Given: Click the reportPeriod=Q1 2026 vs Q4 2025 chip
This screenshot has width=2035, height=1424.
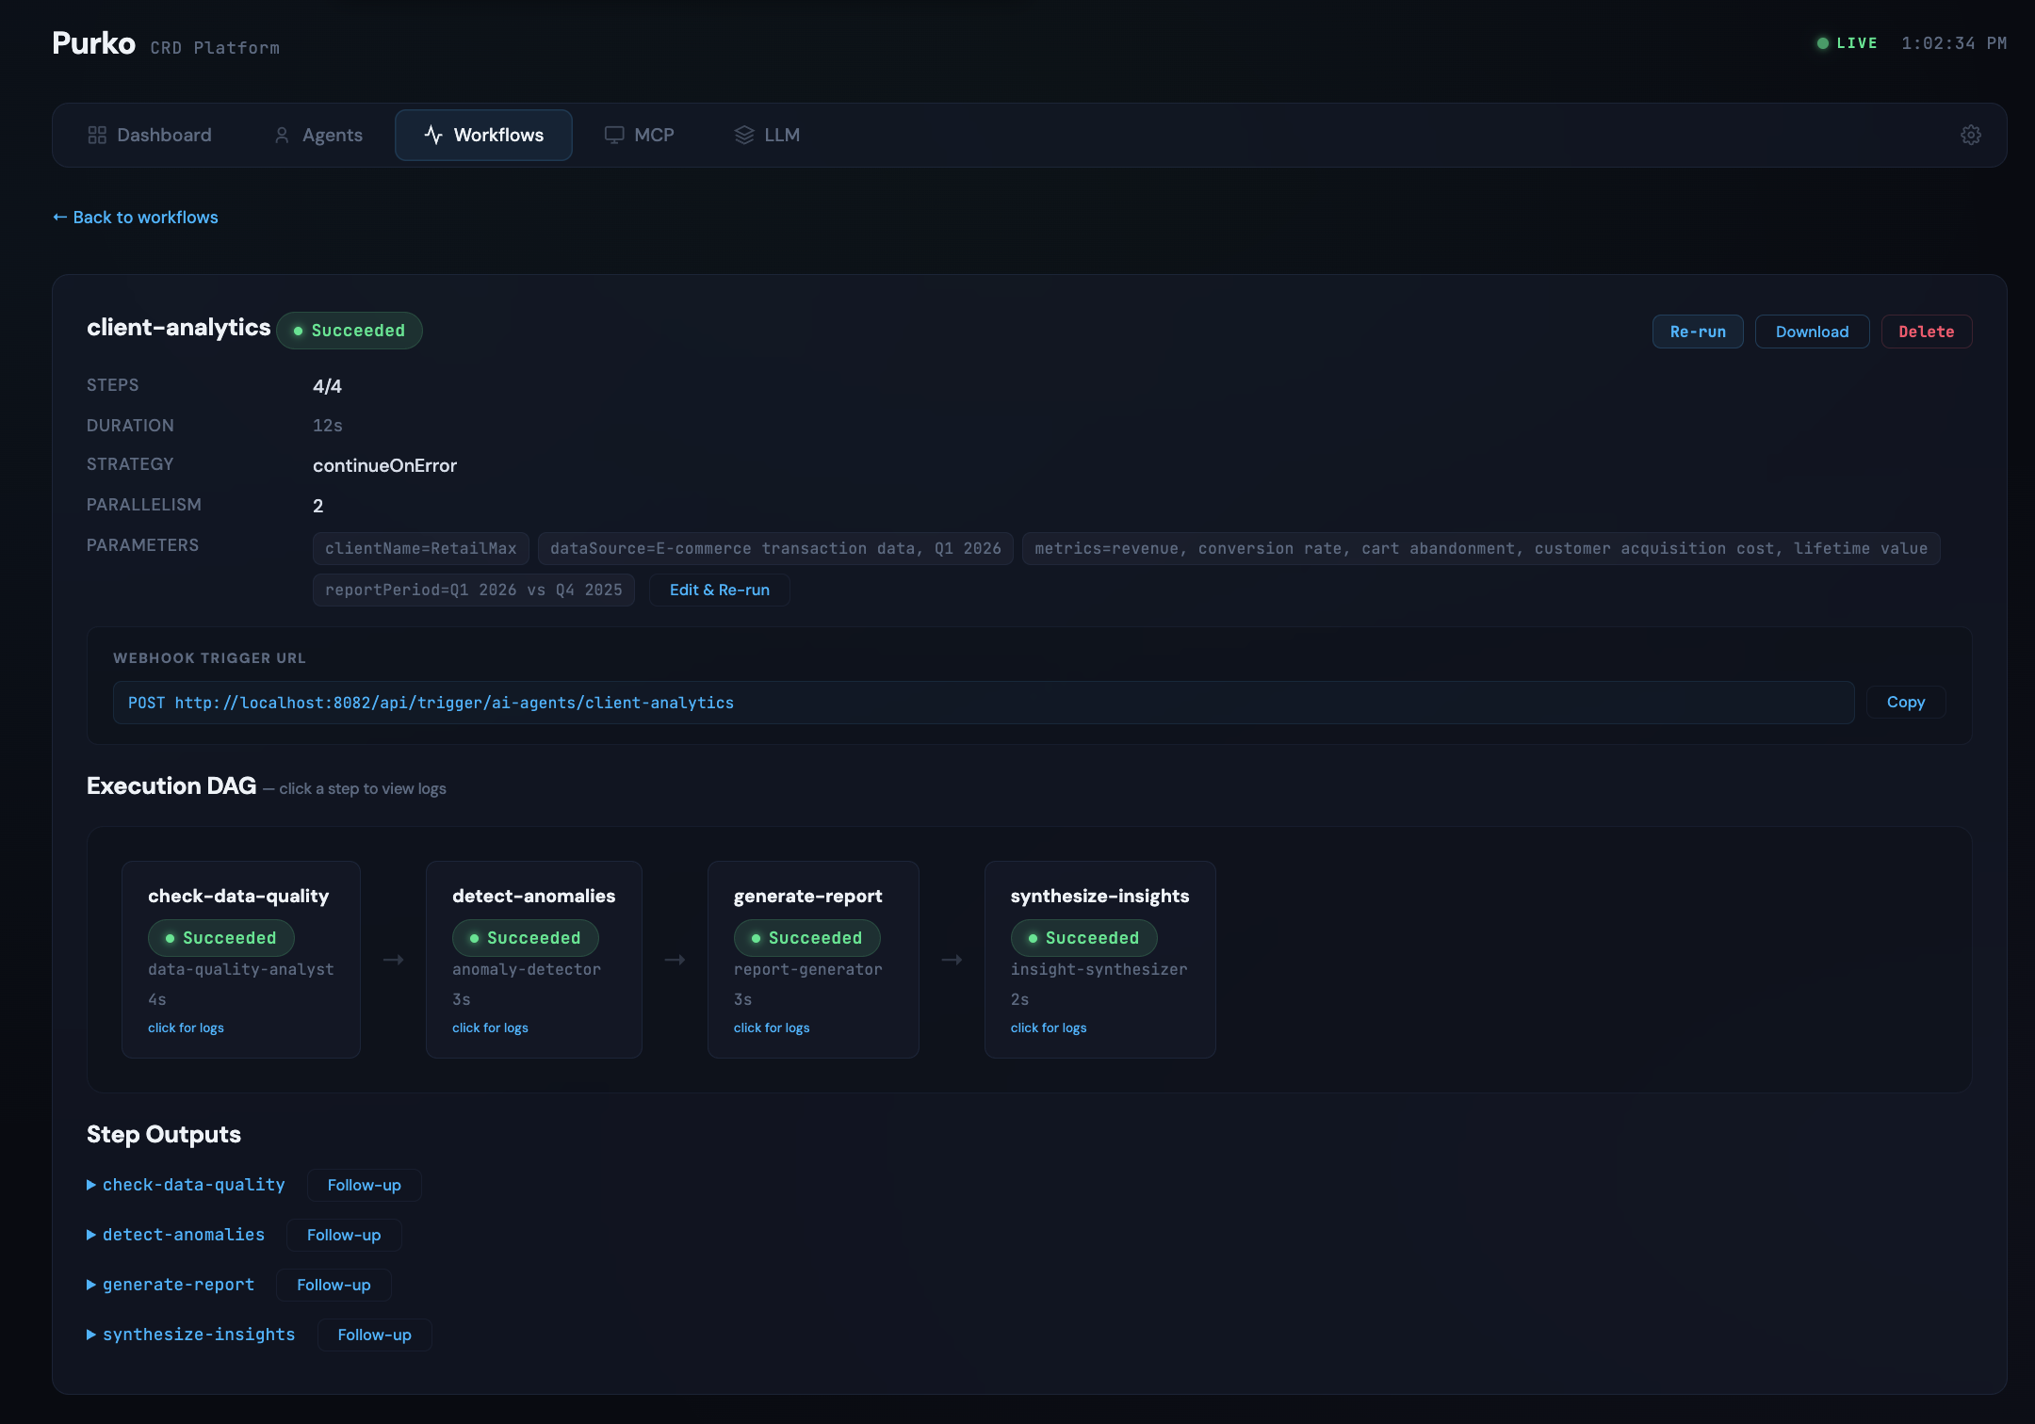Looking at the screenshot, I should 474,591.
